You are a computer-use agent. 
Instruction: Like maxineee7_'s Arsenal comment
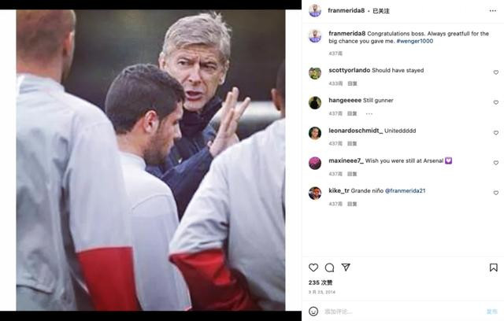click(495, 163)
